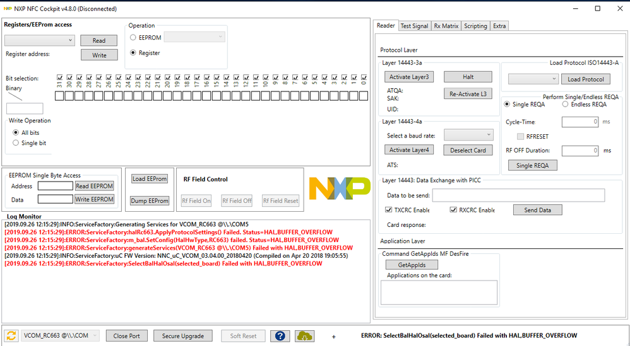
Task: Click the Close Port button
Action: (x=126, y=336)
